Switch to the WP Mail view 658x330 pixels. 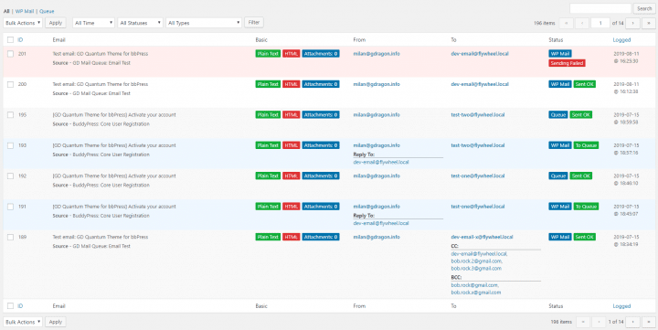(x=25, y=11)
